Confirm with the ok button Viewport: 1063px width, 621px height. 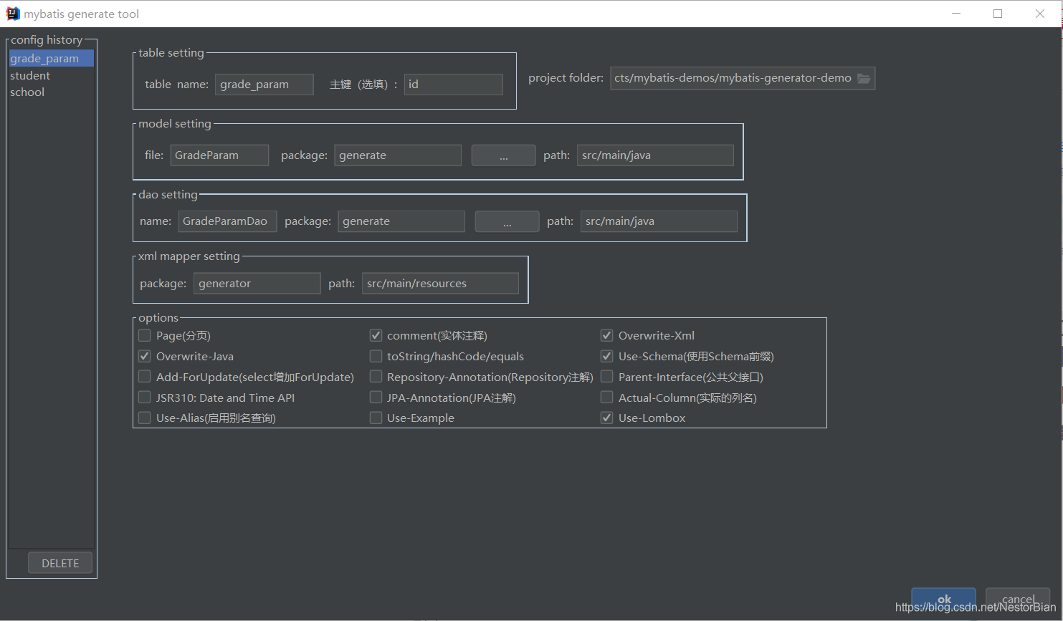[x=943, y=599]
